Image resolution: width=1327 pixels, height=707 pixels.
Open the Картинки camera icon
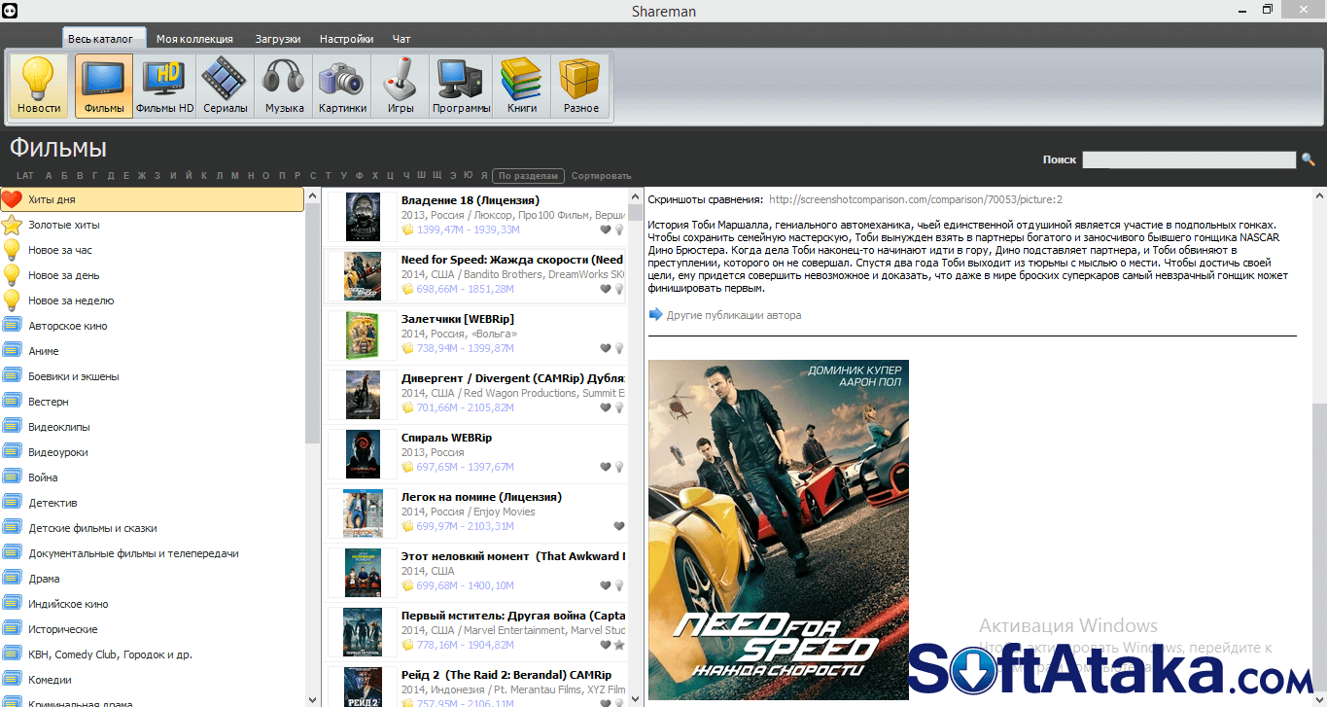coord(342,86)
